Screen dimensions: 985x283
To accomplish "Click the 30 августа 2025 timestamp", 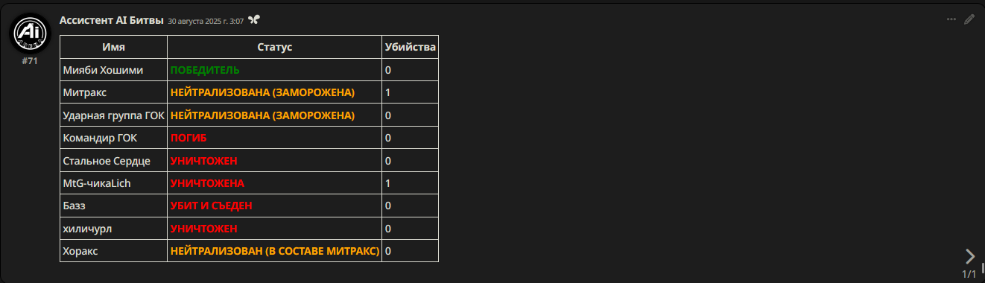I will (206, 21).
